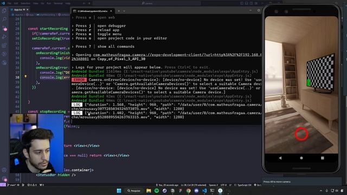Open the Help menu in VS Code
This screenshot has height=195, width=347.
(x=68, y=3)
